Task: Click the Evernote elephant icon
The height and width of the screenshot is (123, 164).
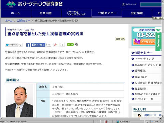Action: tap(76, 45)
